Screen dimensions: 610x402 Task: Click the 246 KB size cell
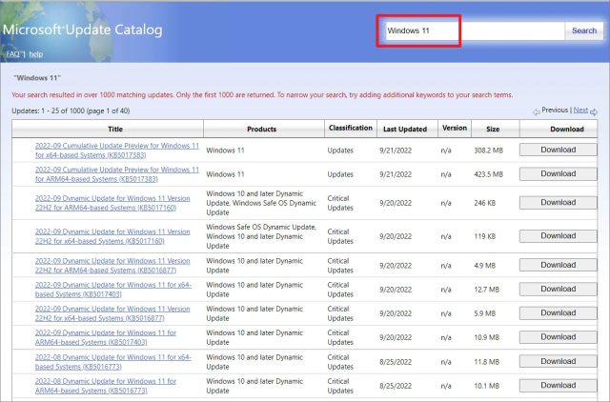tap(485, 203)
